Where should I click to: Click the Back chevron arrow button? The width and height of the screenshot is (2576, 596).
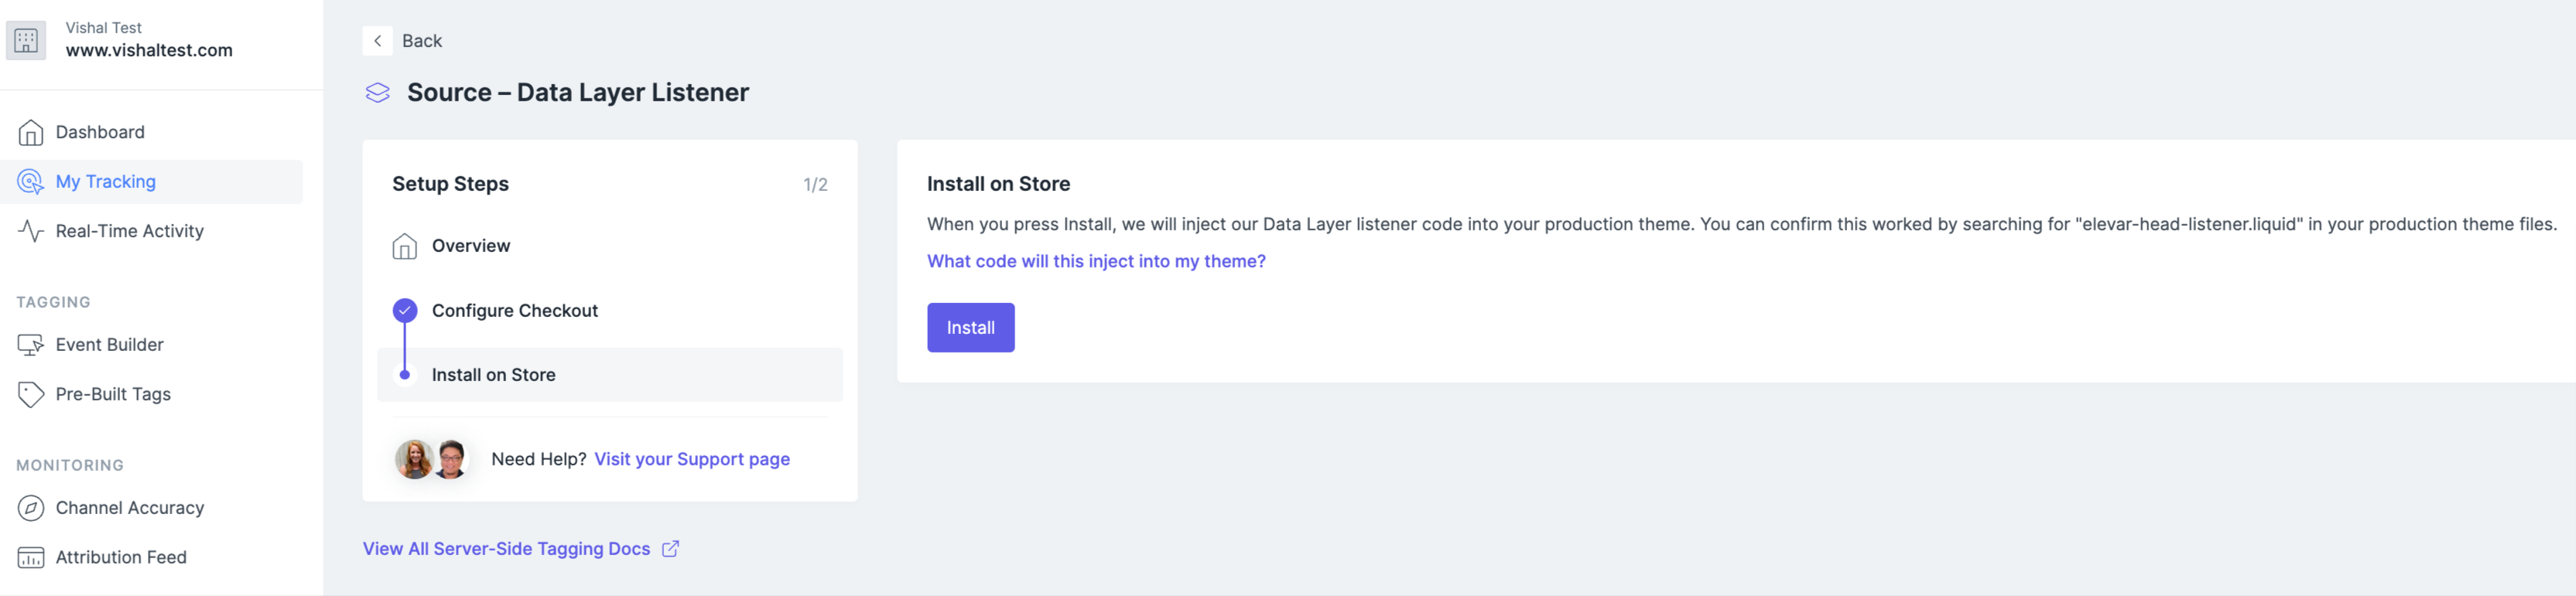coord(377,41)
